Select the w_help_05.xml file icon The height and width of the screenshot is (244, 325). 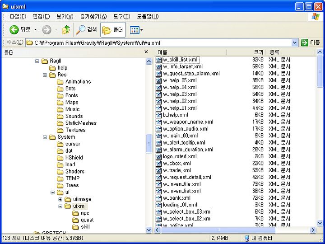point(158,80)
